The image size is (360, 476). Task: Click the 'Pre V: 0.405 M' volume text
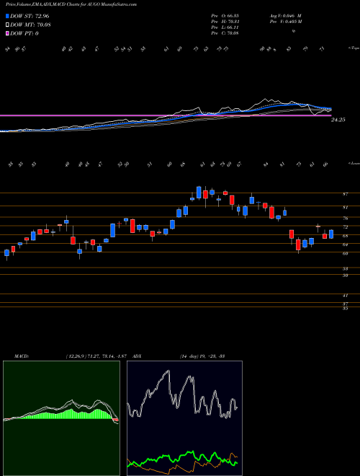pyautogui.click(x=285, y=22)
